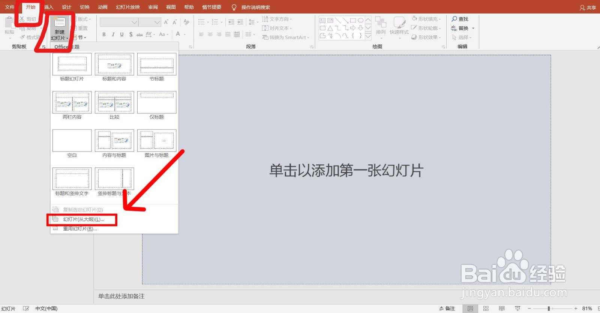Switch to the 设计 (Design) tab
Screen dimensions: 600x313
coord(67,7)
